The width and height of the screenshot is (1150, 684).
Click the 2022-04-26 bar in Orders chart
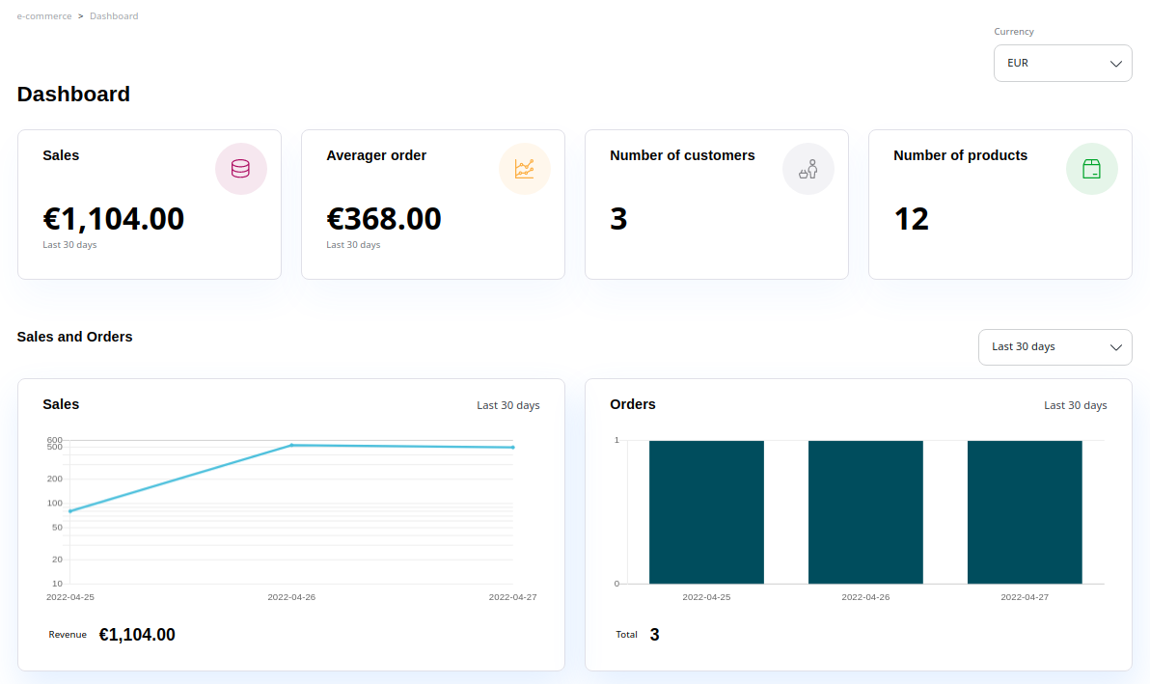tap(865, 511)
